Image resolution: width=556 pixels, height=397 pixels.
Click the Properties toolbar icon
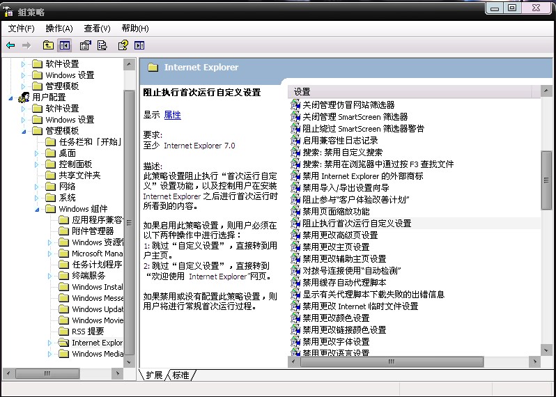click(x=86, y=45)
